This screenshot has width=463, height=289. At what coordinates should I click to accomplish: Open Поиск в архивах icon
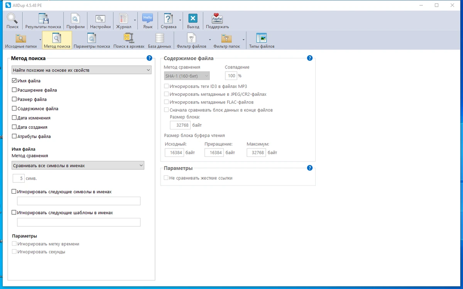129,38
